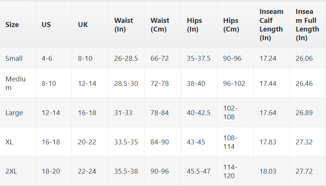Click the Size column header
326x186 pixels.
pyautogui.click(x=12, y=25)
